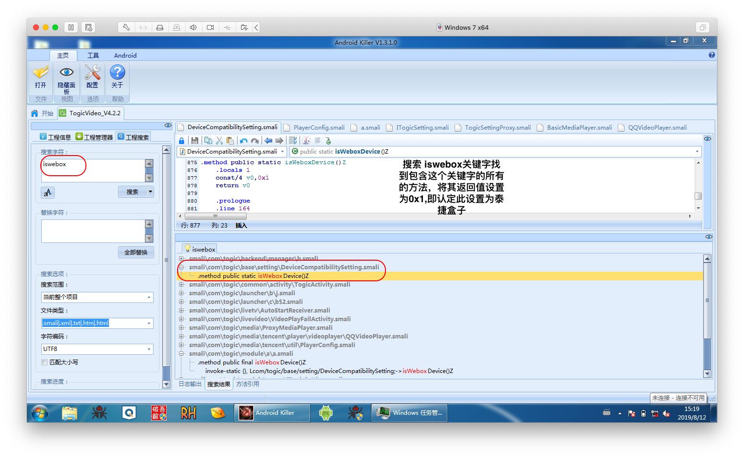Open the 文件类型 file type dropdown
This screenshot has width=744, height=458.
coord(149,323)
